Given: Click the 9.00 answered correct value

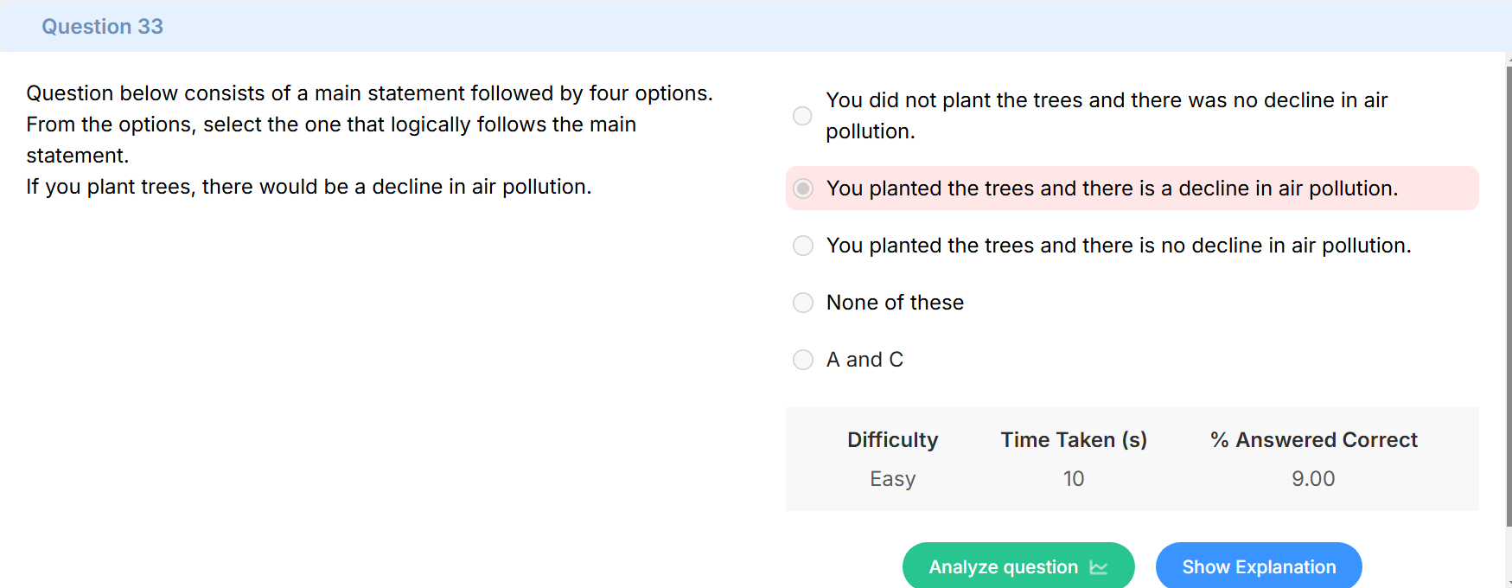Looking at the screenshot, I should [x=1313, y=479].
